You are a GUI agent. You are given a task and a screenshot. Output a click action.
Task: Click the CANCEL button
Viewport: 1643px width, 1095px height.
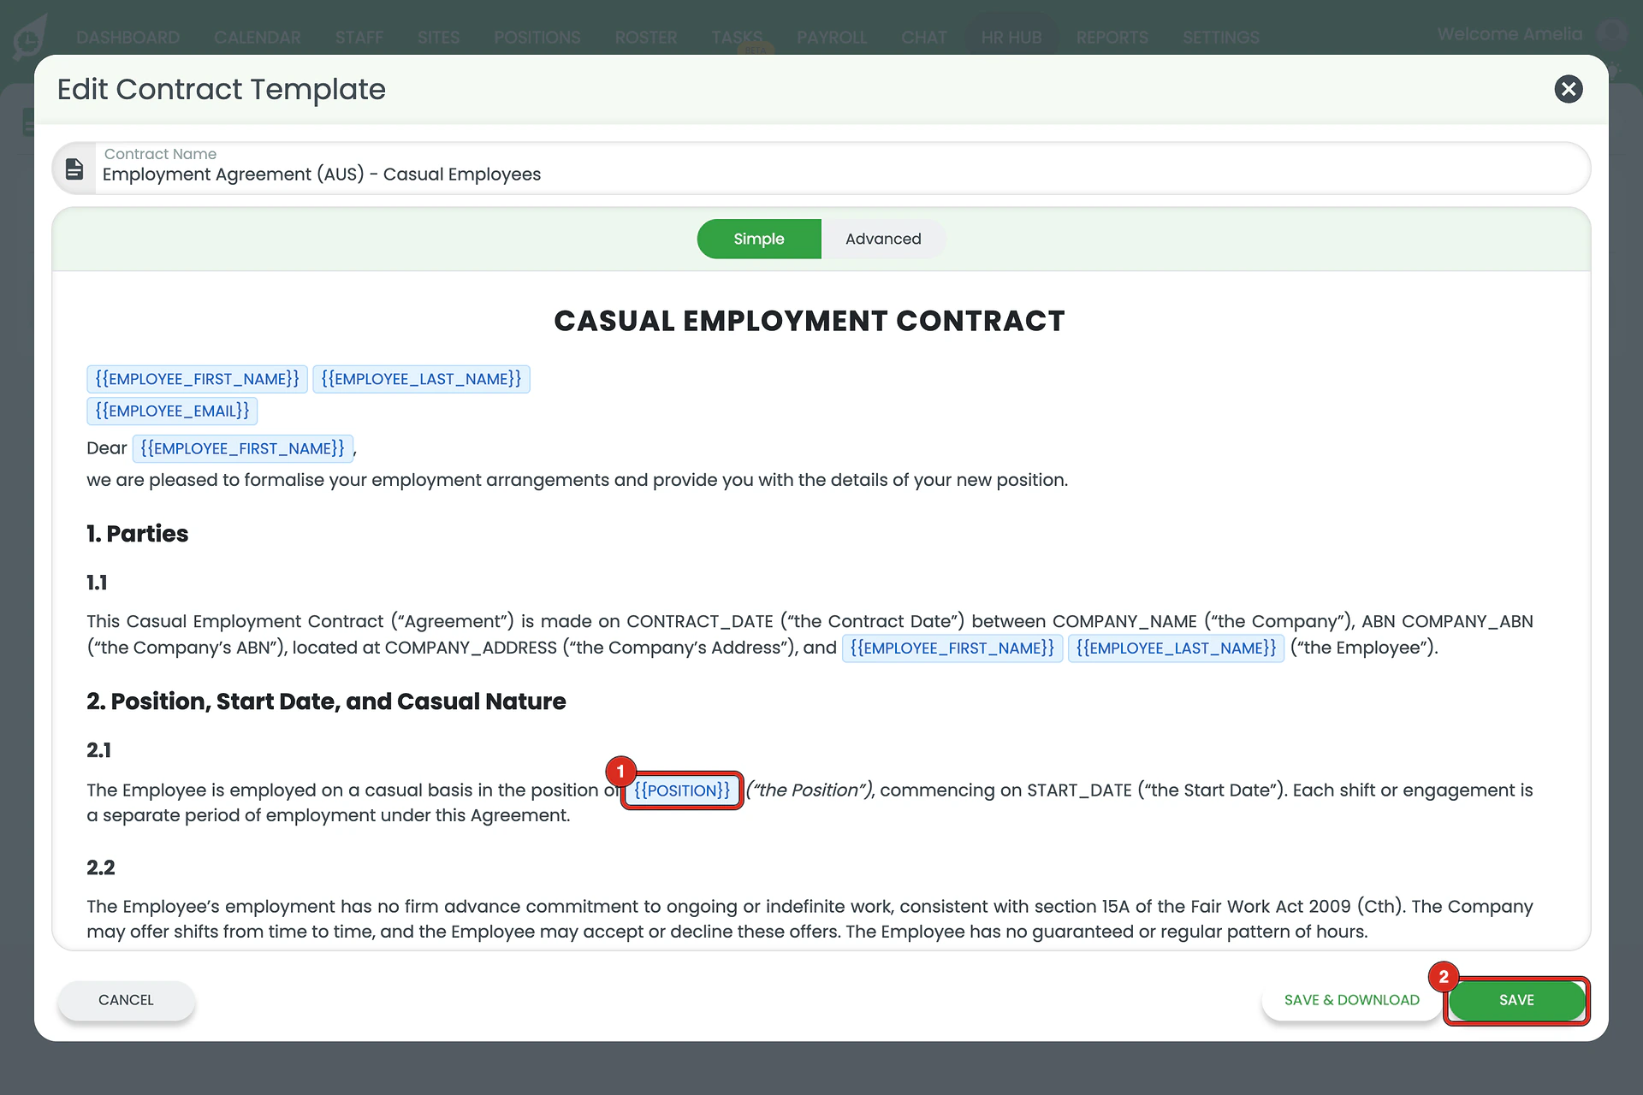coord(126,1000)
